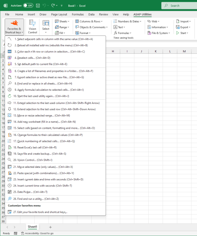Click Move or resize selected range icon
This screenshot has height=236, width=197.
tap(9, 115)
